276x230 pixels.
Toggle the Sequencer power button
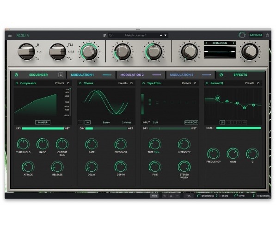click(16, 75)
